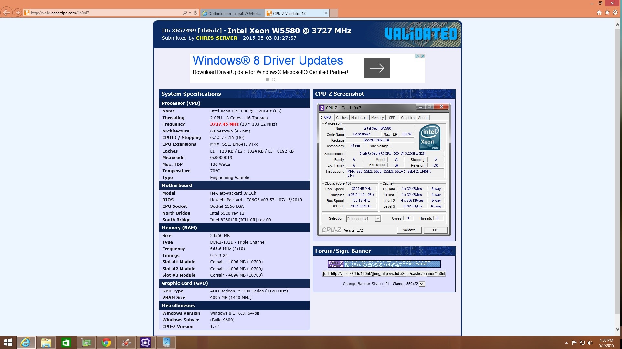Open the CHRIS-SERVER submitter link
The width and height of the screenshot is (622, 349).
(216, 38)
